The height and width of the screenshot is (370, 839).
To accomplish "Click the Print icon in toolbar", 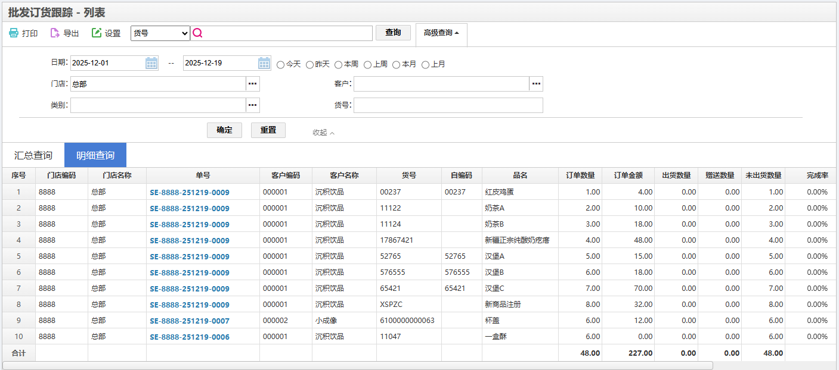I will pyautogui.click(x=14, y=33).
